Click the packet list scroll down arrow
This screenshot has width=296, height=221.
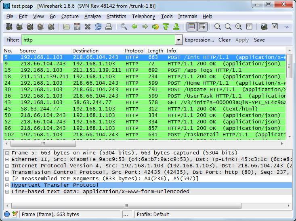click(290, 136)
